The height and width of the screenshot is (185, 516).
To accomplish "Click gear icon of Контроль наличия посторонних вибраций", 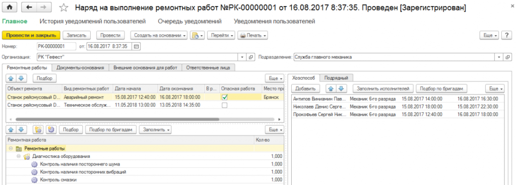I will point(35,172).
